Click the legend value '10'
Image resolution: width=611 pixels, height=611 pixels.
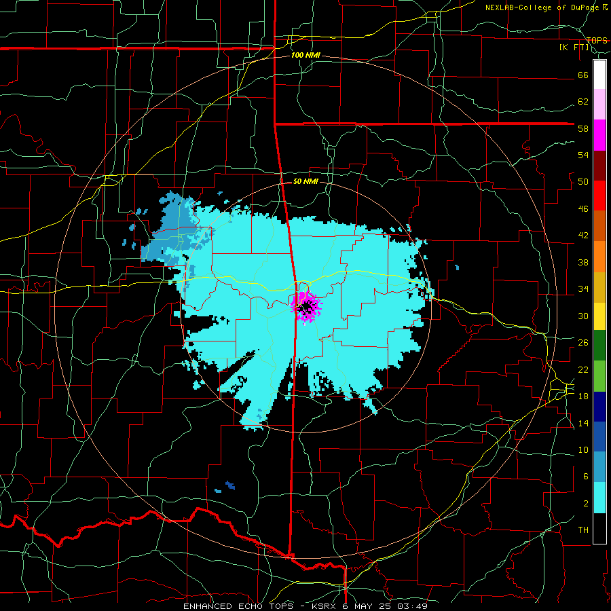tap(583, 450)
